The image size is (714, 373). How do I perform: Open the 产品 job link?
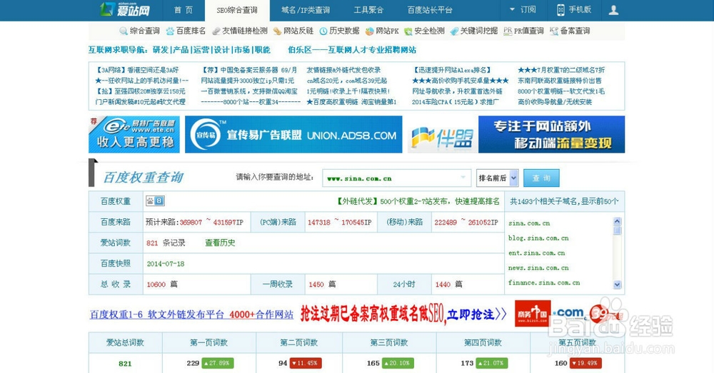tap(181, 50)
